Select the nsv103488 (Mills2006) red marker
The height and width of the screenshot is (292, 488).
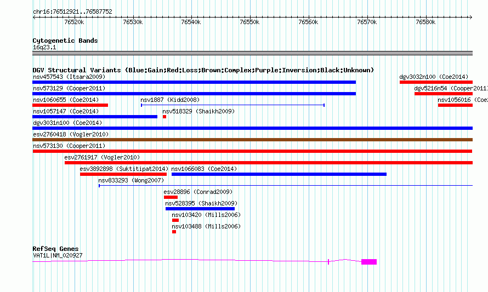(x=174, y=232)
